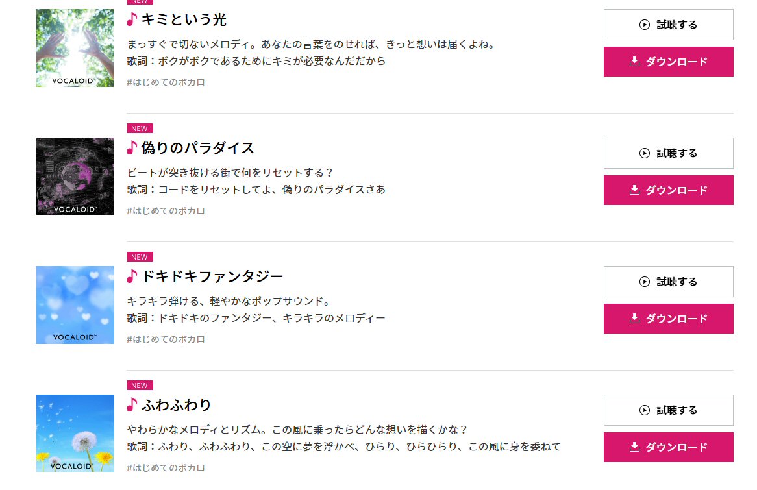Screen dimensions: 757x490
Task: Open the キミという光 song title
Action: pos(184,19)
